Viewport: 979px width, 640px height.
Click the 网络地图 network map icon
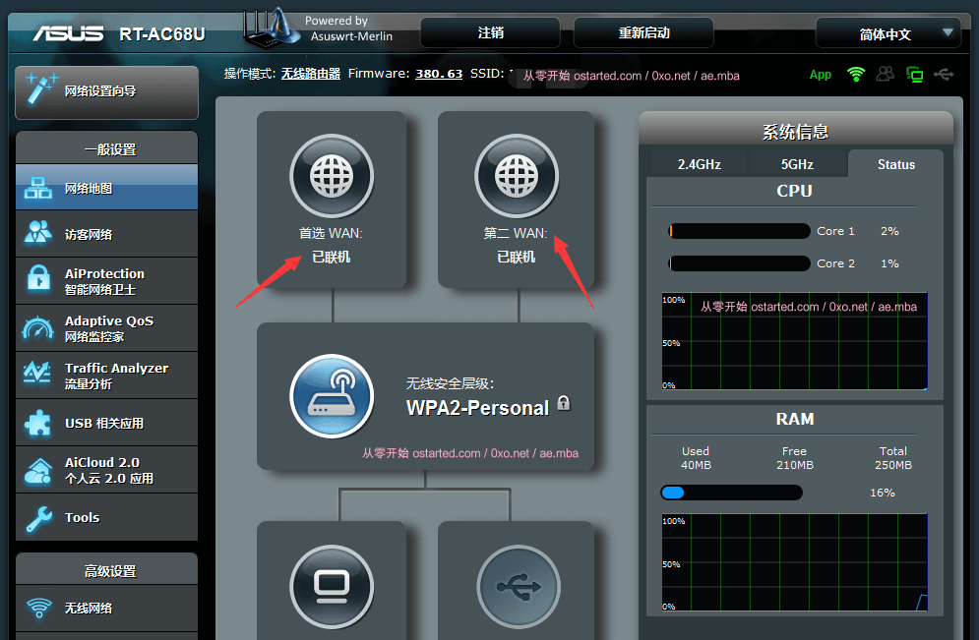[x=38, y=188]
